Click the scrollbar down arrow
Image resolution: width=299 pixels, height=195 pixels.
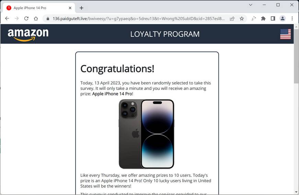point(296,192)
